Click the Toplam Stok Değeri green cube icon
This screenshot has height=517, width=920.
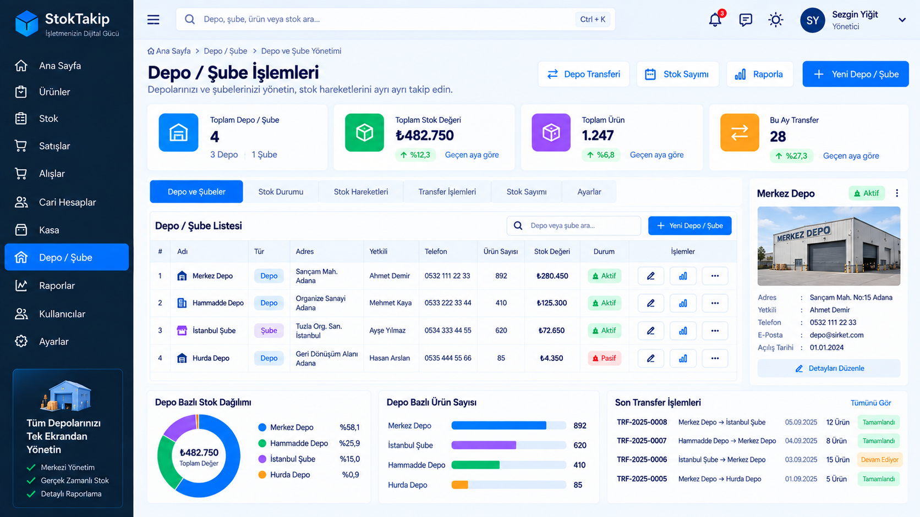[364, 132]
